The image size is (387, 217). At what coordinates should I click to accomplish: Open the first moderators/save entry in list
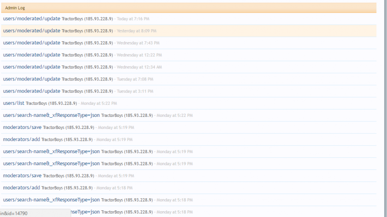click(22, 128)
